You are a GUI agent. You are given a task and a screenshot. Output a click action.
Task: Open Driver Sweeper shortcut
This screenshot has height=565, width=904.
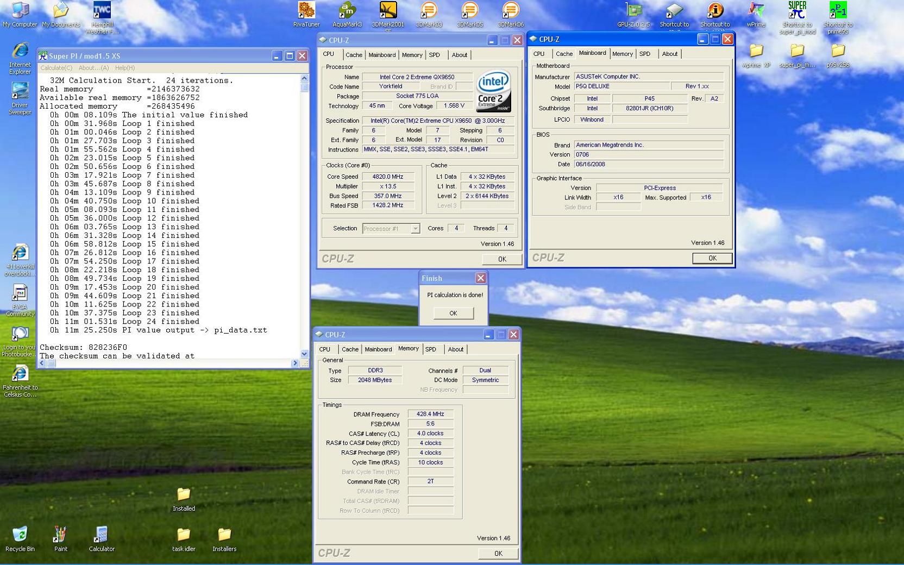pos(20,98)
